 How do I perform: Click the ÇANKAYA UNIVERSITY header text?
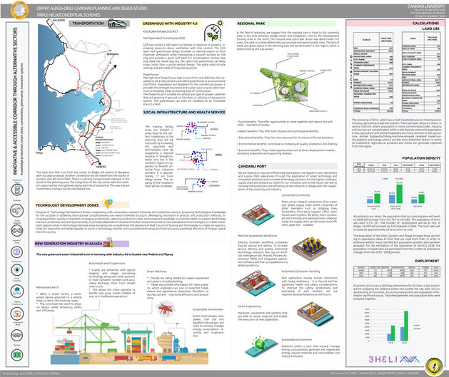pyautogui.click(x=426, y=6)
